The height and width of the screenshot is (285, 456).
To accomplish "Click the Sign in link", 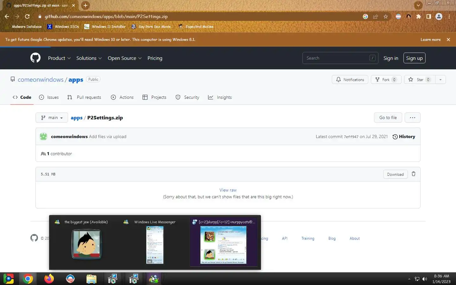I will pyautogui.click(x=391, y=58).
